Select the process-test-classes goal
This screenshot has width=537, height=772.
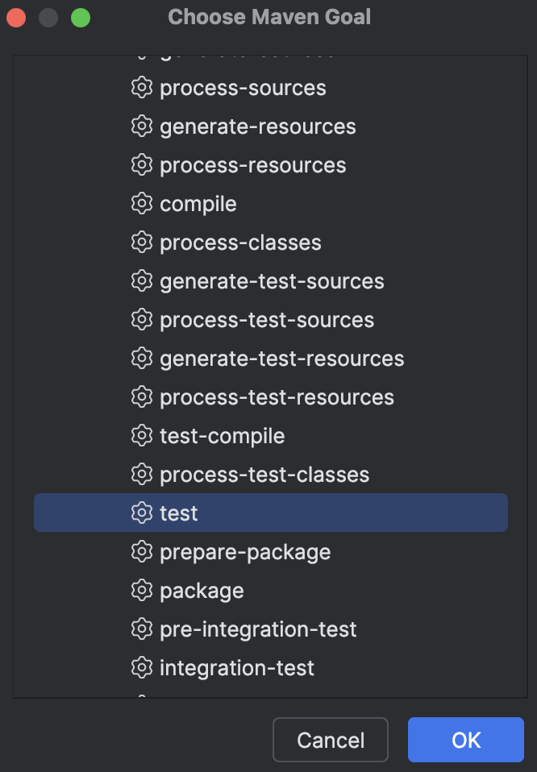(x=264, y=474)
